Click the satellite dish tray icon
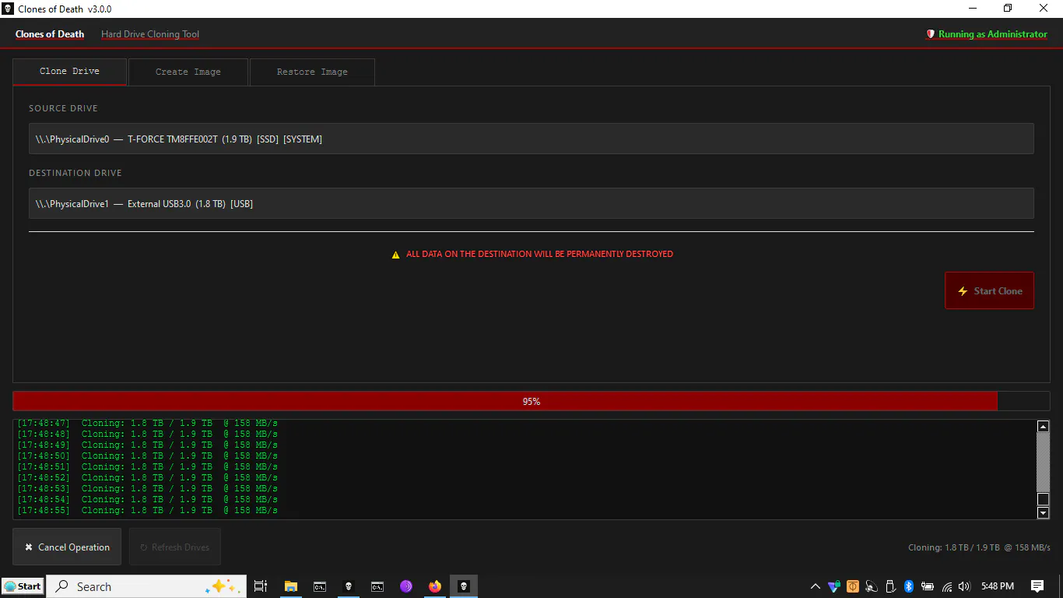 click(872, 586)
